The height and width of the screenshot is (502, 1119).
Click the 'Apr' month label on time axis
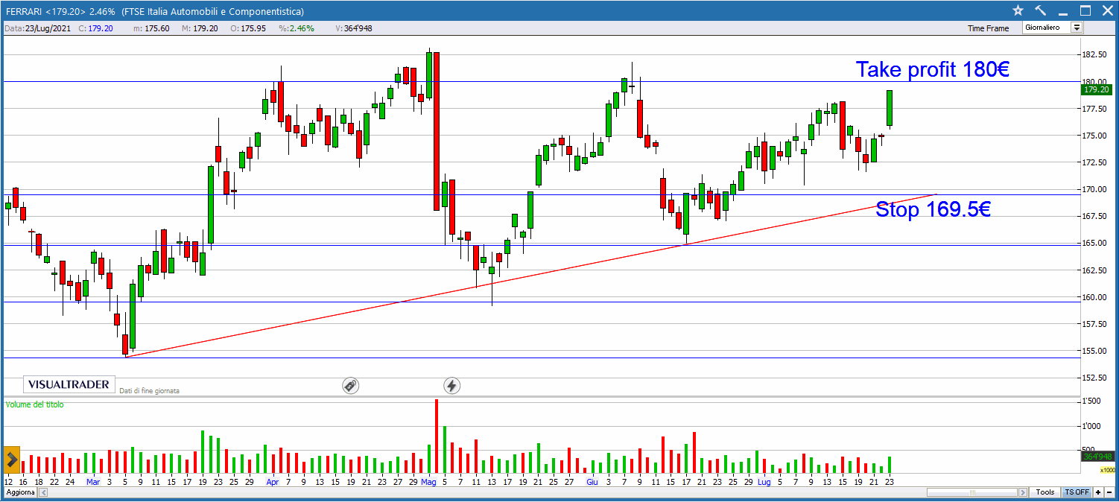click(x=272, y=482)
